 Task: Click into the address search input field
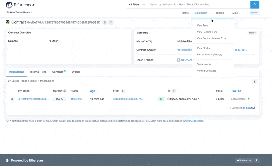pos(199,5)
